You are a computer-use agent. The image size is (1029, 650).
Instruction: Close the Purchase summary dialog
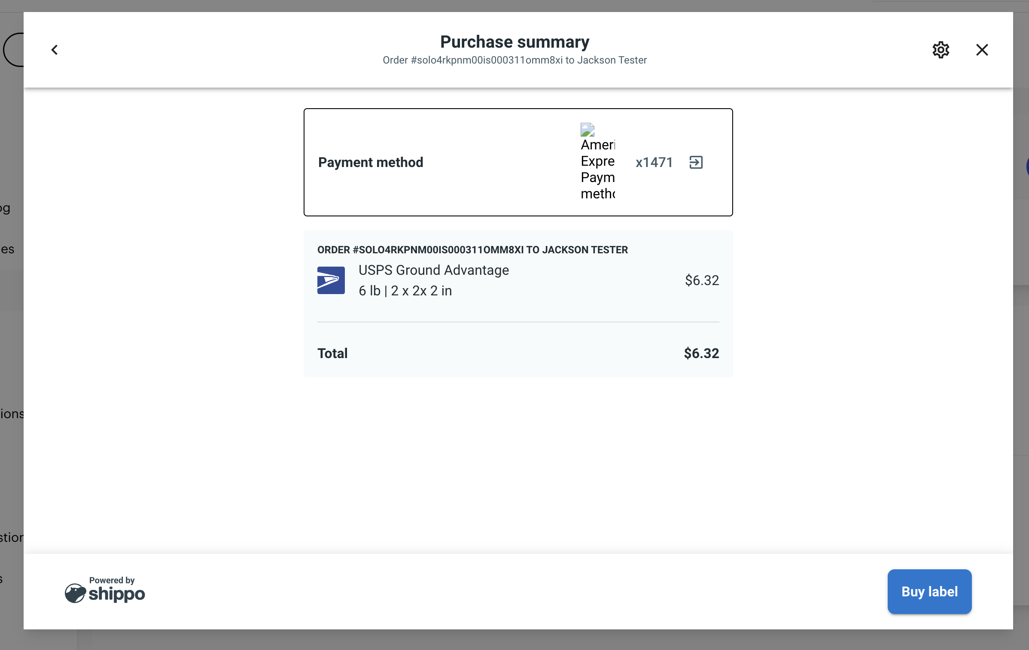(x=982, y=50)
